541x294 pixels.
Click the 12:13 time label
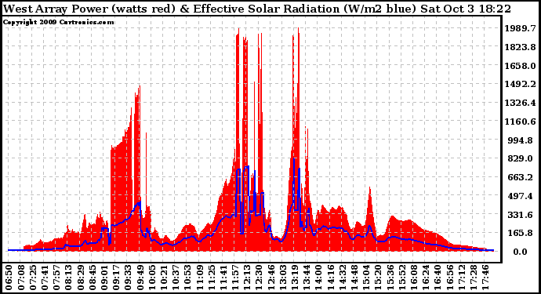pos(247,277)
